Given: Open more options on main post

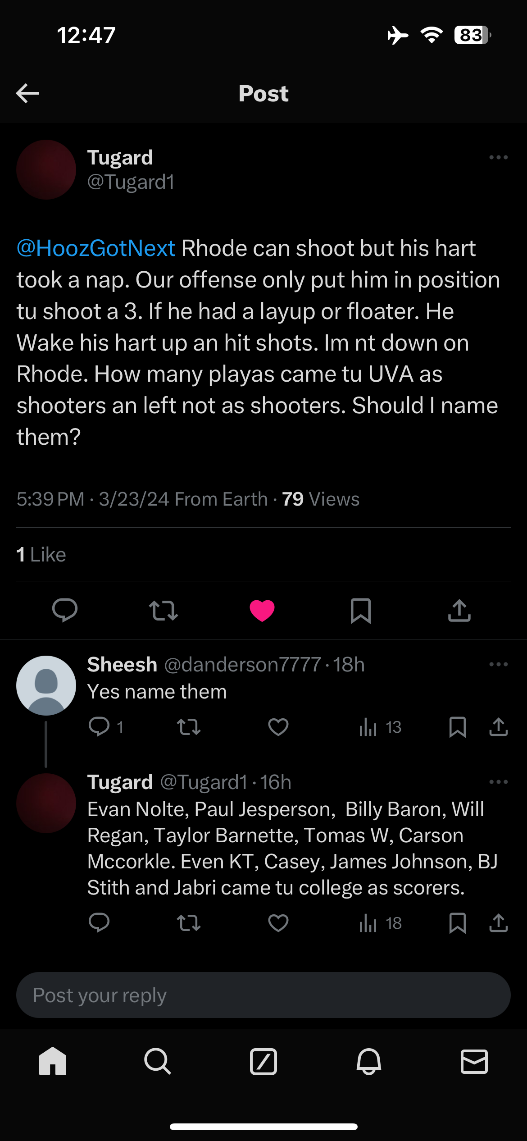Looking at the screenshot, I should (x=498, y=157).
